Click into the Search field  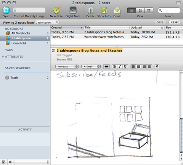tap(169, 10)
